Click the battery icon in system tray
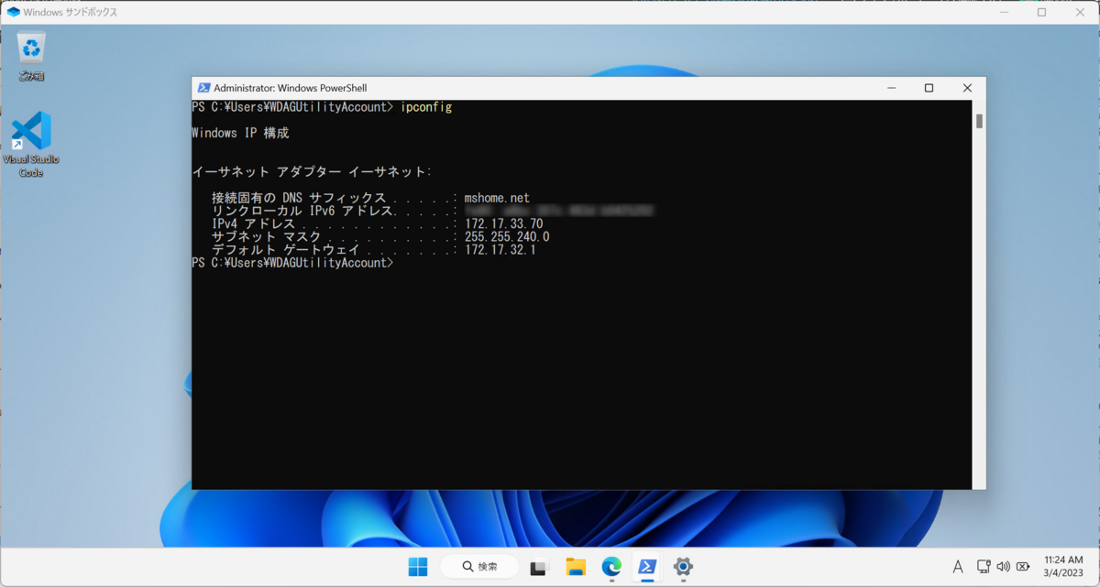Screen dimensions: 1100x587 point(1022,567)
